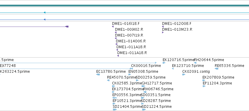The height and width of the screenshot is (111, 249).
Task: Select the arrow glyph below DME1-014O06.R
Action: (x=117, y=44)
